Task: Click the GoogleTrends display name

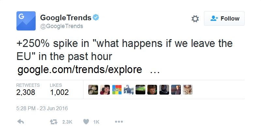Action: coord(65,17)
